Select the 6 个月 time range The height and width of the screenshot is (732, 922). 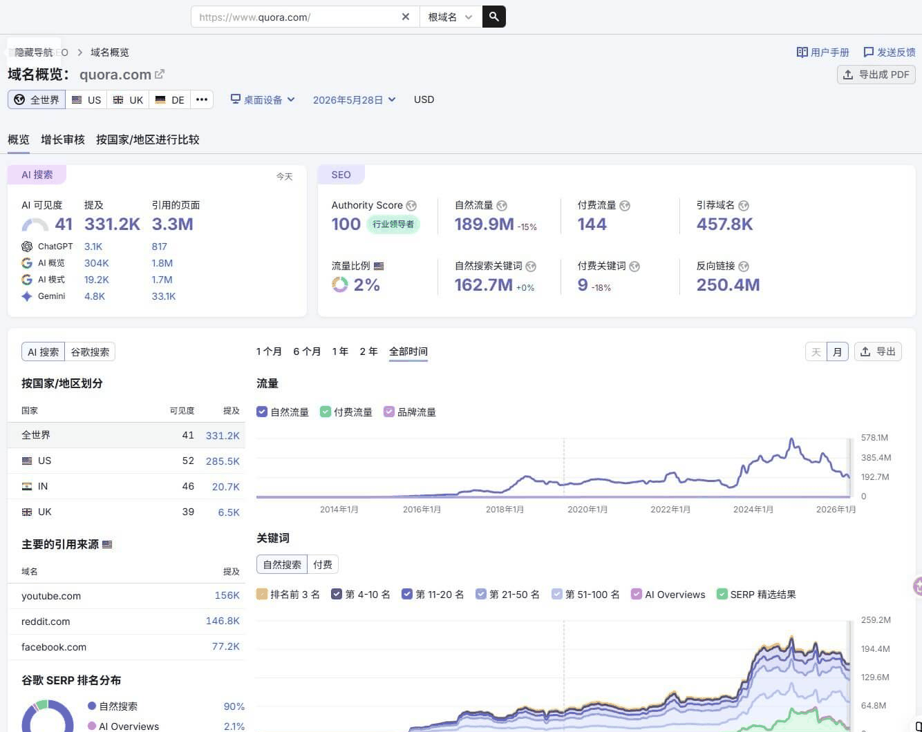(307, 351)
